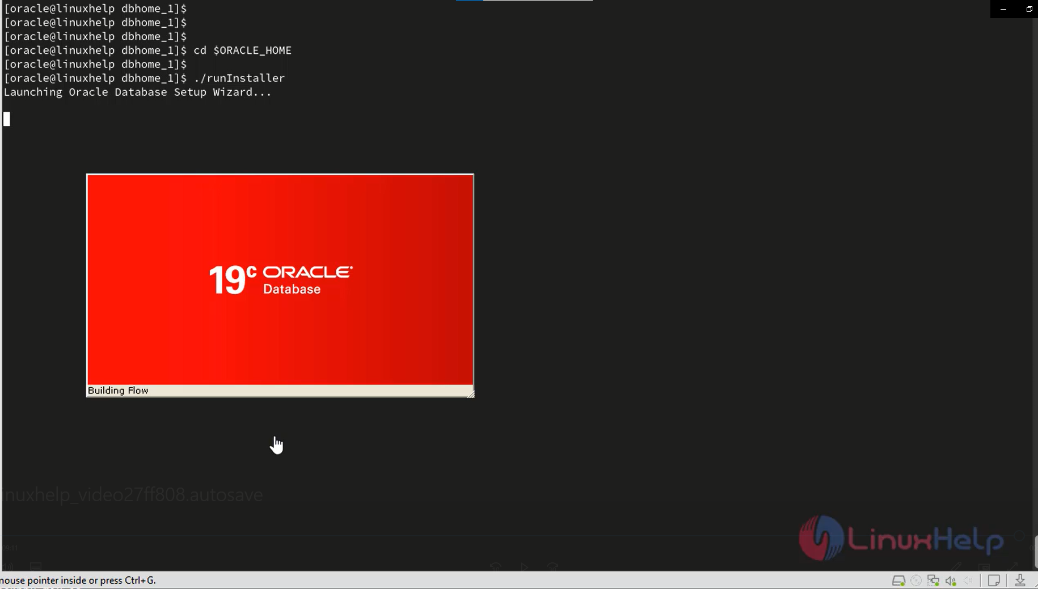This screenshot has width=1038, height=589.
Task: Click the resize grip on the Oracle splash window
Action: click(470, 393)
